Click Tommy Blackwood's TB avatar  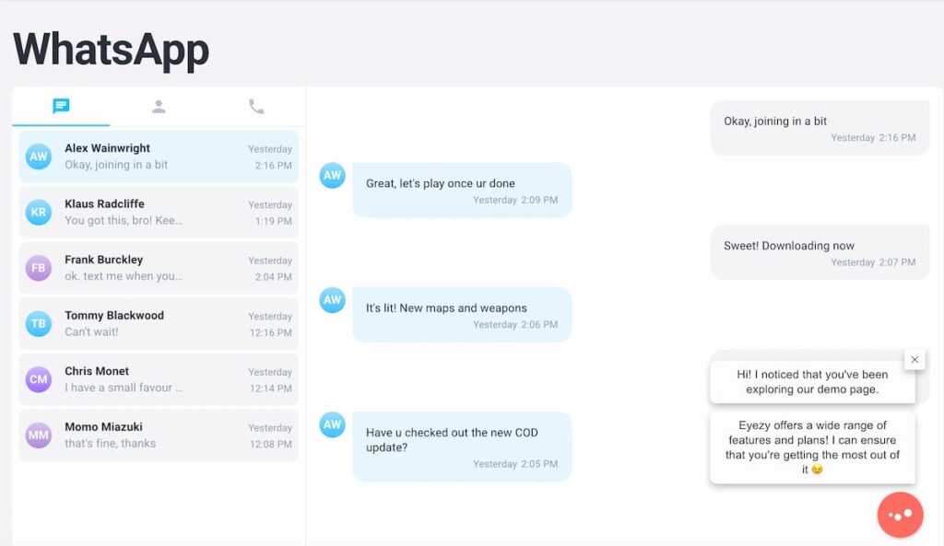coord(39,323)
